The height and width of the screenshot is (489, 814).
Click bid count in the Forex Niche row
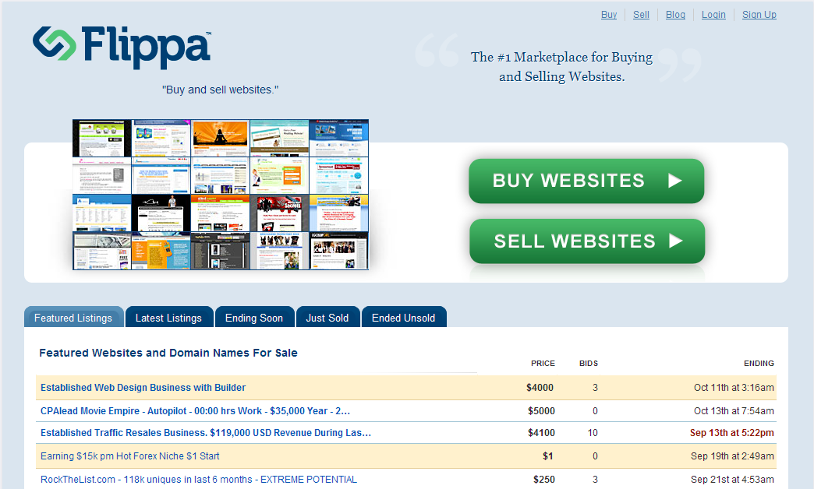[x=596, y=456]
